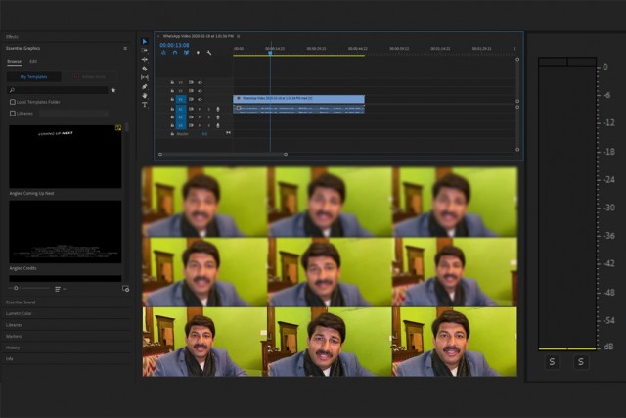Click go-to-end icon on Master track
Image resolution: width=626 pixels, height=418 pixels.
(x=228, y=133)
